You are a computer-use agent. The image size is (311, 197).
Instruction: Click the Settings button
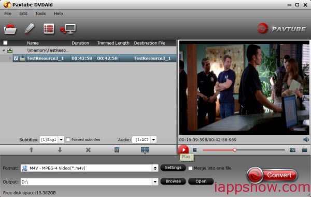[x=173, y=167]
